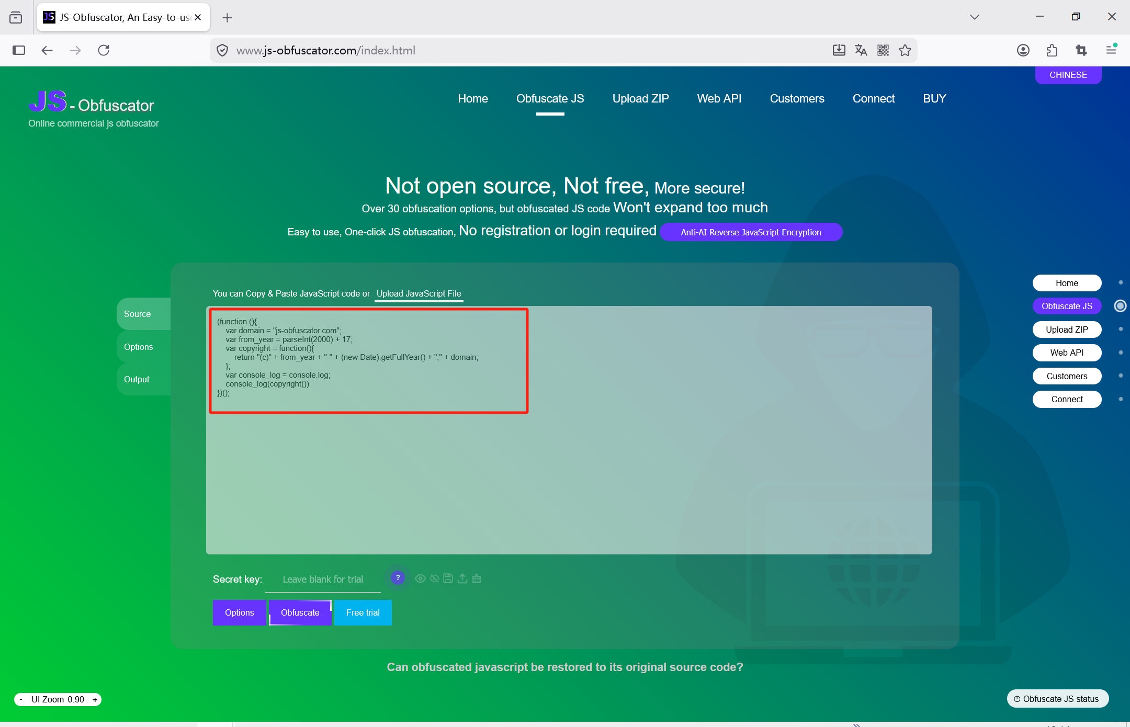Select the Obfuscate JS section indicator dot

tap(1120, 306)
